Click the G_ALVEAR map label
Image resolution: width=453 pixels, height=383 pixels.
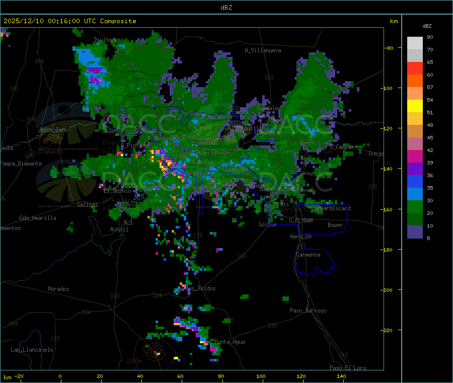tap(301, 220)
